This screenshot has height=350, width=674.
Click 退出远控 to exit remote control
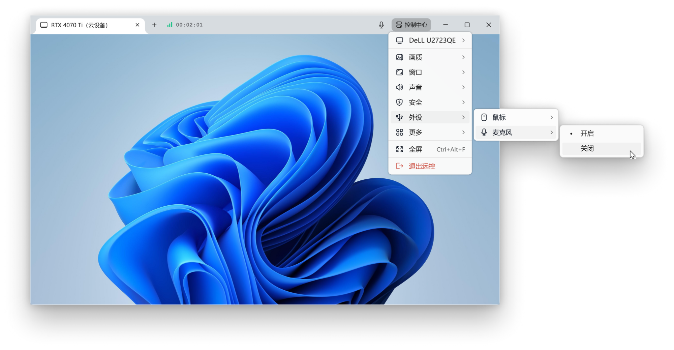click(x=430, y=166)
